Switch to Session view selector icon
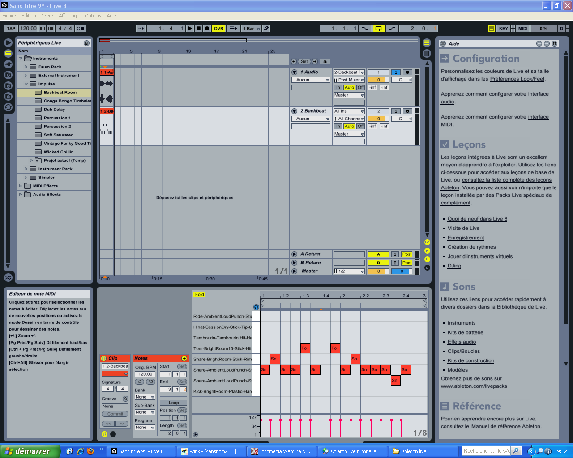Viewport: 573px width, 458px height. (427, 53)
